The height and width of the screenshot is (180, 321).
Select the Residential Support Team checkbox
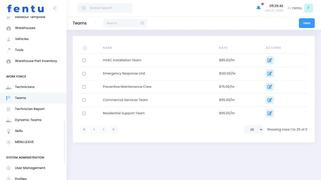pyautogui.click(x=84, y=113)
